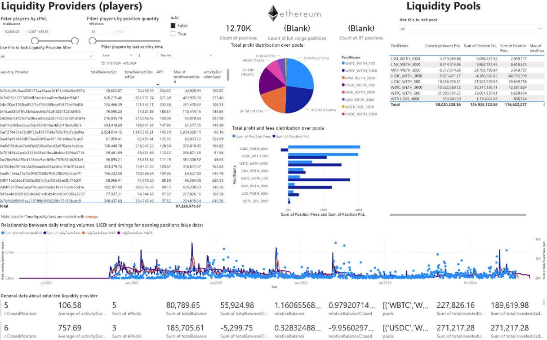Select USDC_WETH_3000 Position Fees bar in bar chart

[x=324, y=147]
